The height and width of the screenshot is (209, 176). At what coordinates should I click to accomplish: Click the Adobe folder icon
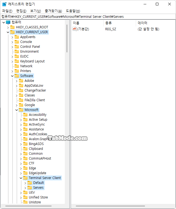tap(21, 81)
